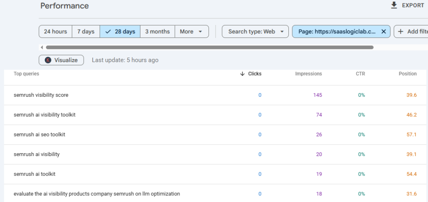Click the EXPORT button label
The height and width of the screenshot is (202, 428).
point(413,5)
